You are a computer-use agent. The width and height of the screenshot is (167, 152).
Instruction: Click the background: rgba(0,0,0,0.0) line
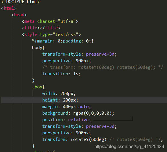pos(78,113)
